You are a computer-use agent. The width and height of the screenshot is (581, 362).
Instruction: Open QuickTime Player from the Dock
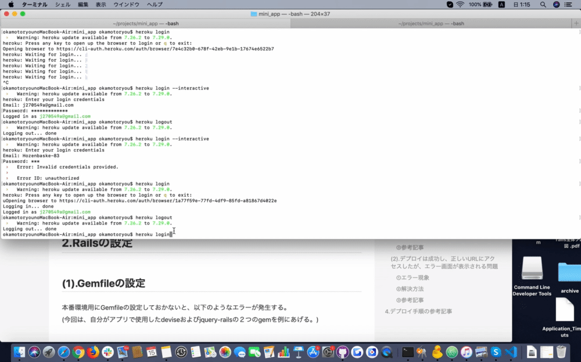tap(387, 352)
